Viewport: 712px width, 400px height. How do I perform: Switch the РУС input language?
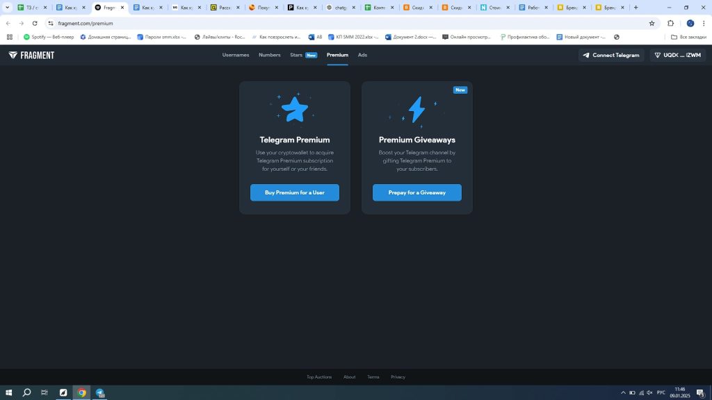pos(661,393)
